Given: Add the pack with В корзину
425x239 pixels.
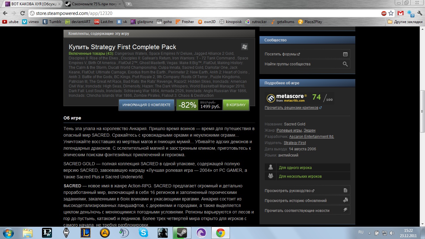Looking at the screenshot, I should click(236, 105).
